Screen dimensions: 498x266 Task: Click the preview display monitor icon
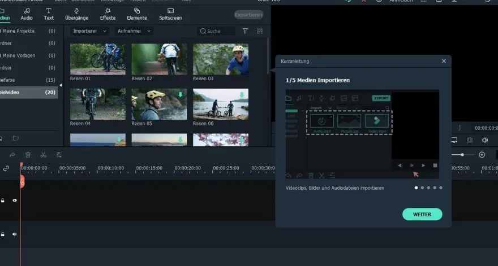point(454,140)
